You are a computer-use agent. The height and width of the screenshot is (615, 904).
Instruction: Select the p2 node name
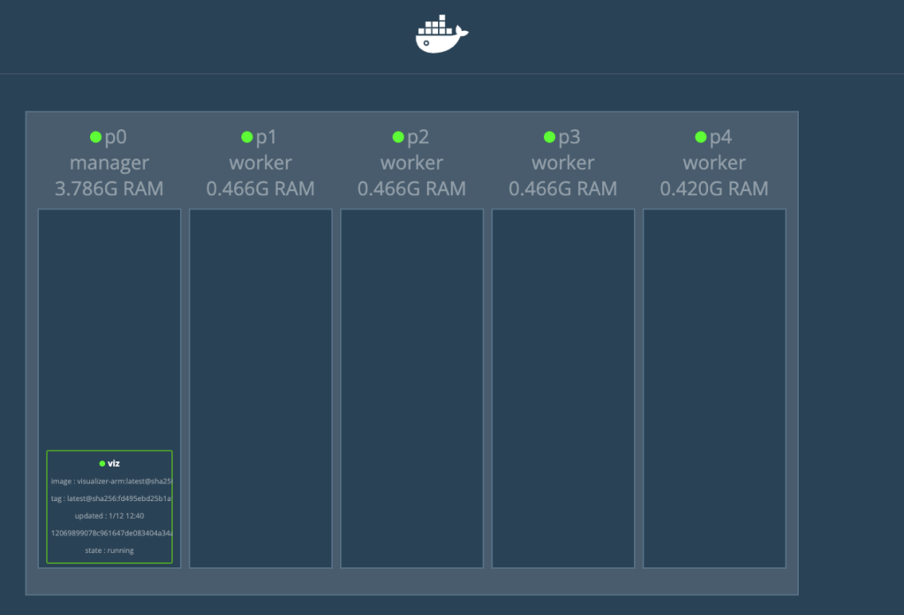click(418, 137)
